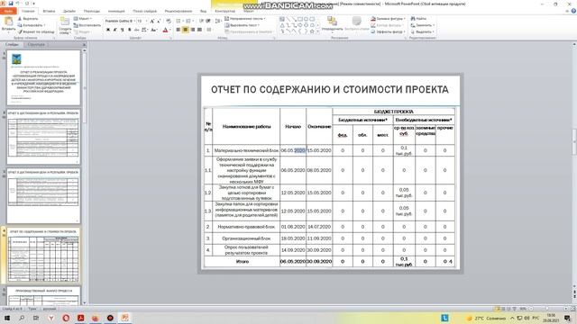577x324 pixels.
Task: Switch to the Дизайн ribbon tab
Action: coord(69,11)
